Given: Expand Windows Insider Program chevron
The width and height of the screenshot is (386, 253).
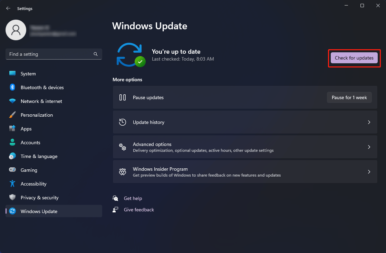Looking at the screenshot, I should 369,172.
